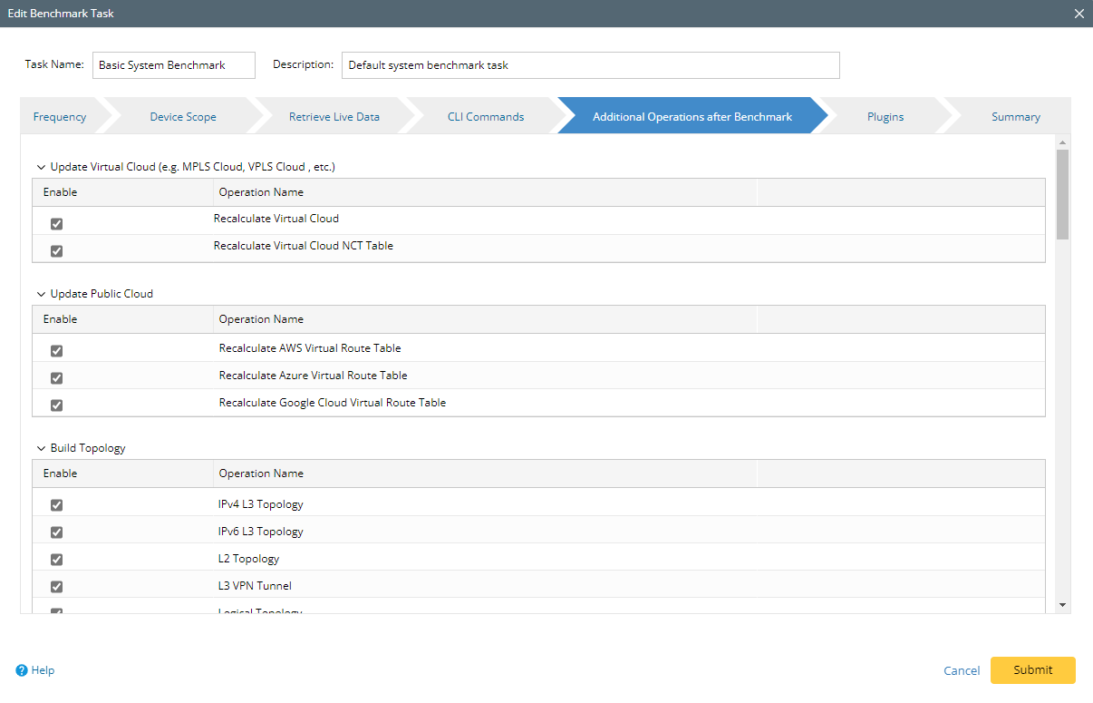Viewport: 1093px width, 703px height.
Task: Switch to the Frequency tab
Action: pyautogui.click(x=60, y=116)
